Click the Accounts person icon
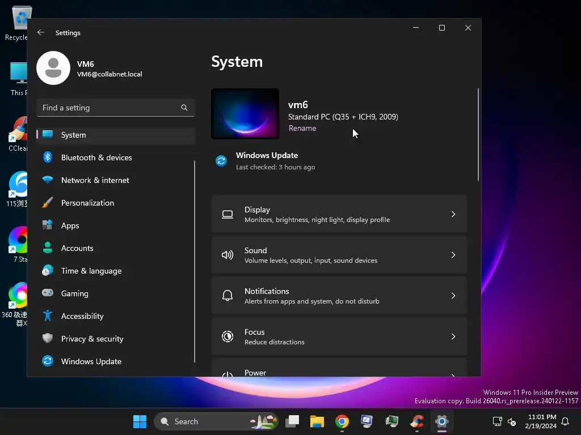 [48, 248]
